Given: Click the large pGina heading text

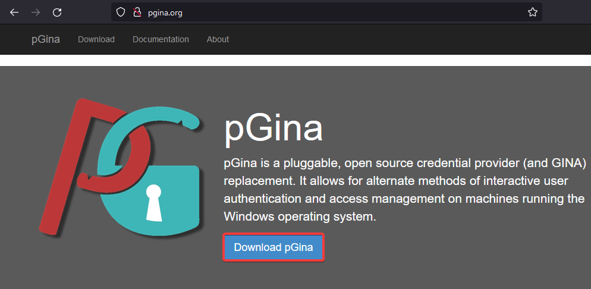Looking at the screenshot, I should 273,128.
